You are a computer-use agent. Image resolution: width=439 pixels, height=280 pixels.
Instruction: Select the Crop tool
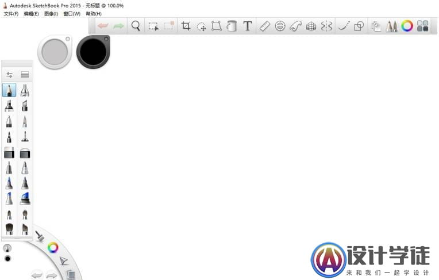[186, 26]
